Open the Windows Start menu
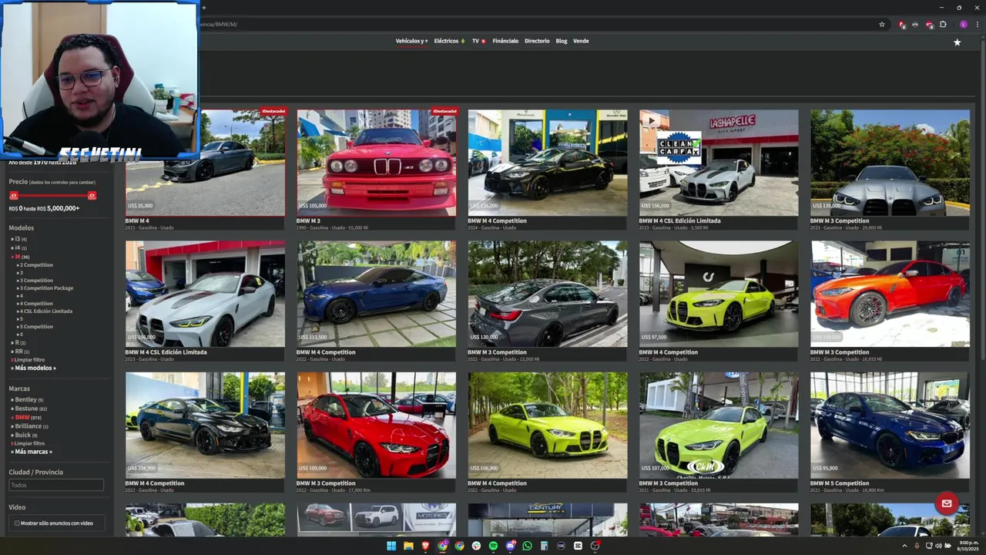The width and height of the screenshot is (986, 555). (391, 546)
